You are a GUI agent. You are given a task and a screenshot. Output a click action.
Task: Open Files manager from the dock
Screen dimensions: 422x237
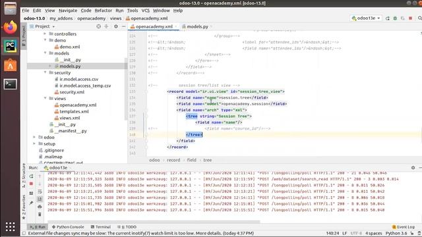pos(11,8)
